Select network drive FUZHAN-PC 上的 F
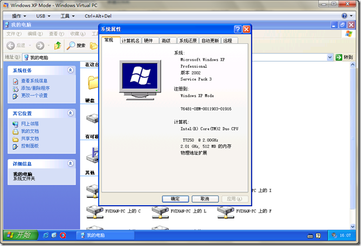 [x=244, y=211]
